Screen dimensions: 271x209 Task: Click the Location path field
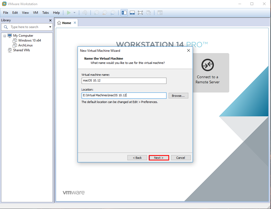(124, 95)
